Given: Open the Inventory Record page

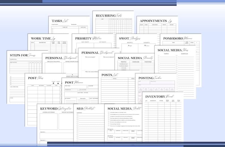Looking at the screenshot, I should tap(163, 117).
